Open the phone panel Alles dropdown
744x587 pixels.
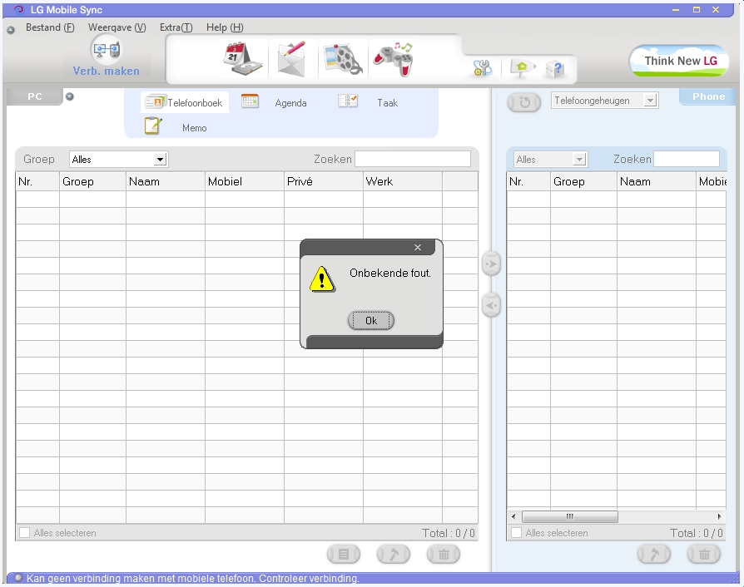click(550, 160)
